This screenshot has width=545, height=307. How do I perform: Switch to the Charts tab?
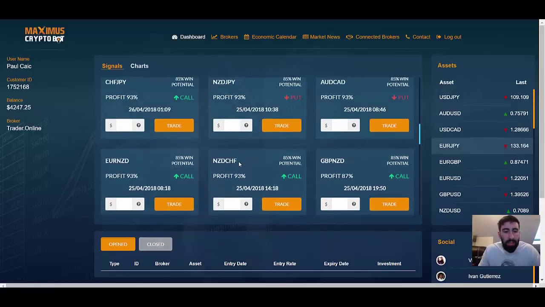tap(139, 66)
